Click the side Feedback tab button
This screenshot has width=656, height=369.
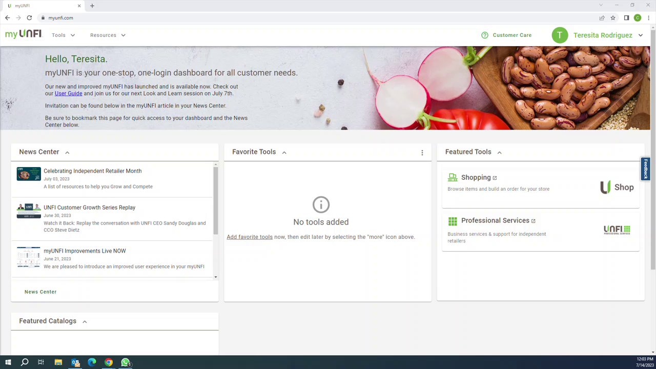coord(645,169)
